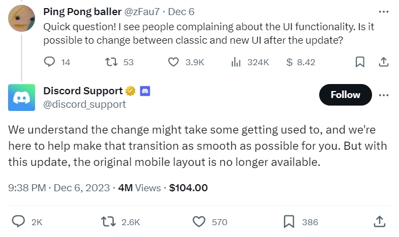Share Discord Support's reply

coord(379,221)
